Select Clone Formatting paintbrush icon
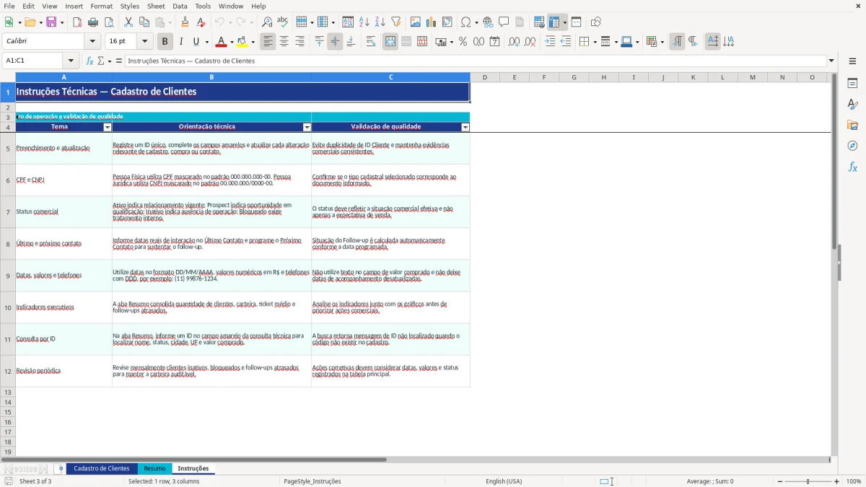 point(185,22)
